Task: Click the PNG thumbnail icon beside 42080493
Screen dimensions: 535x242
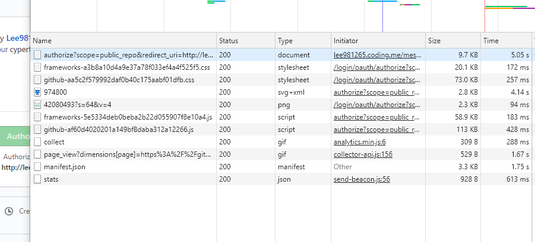Action: coord(38,105)
